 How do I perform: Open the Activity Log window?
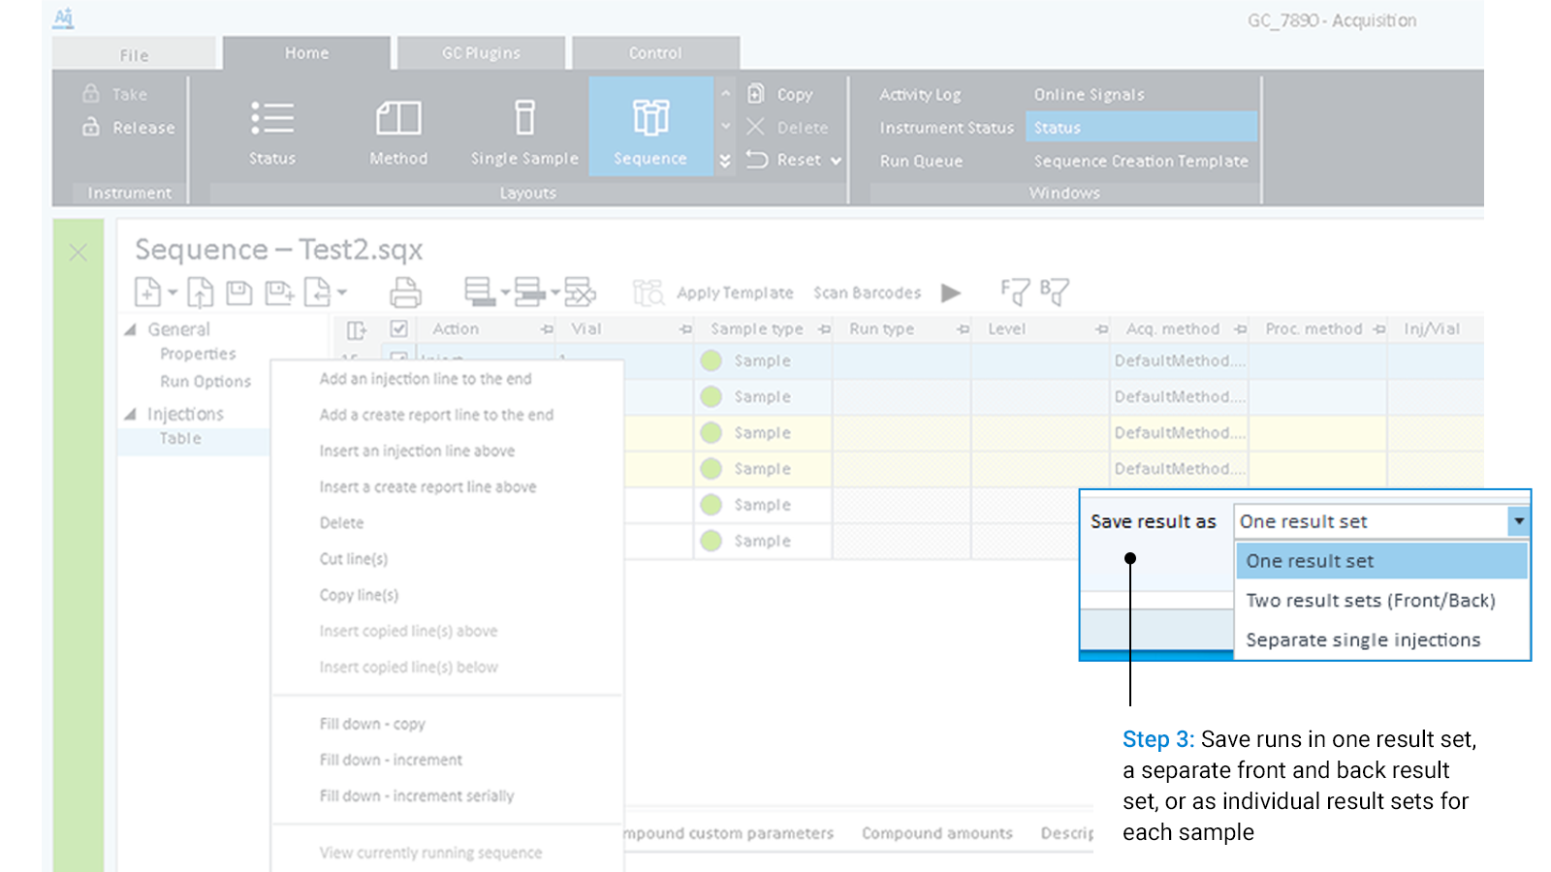tap(920, 94)
